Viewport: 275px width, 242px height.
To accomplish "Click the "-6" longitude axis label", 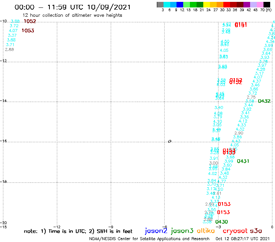I will click(x=164, y=227).
